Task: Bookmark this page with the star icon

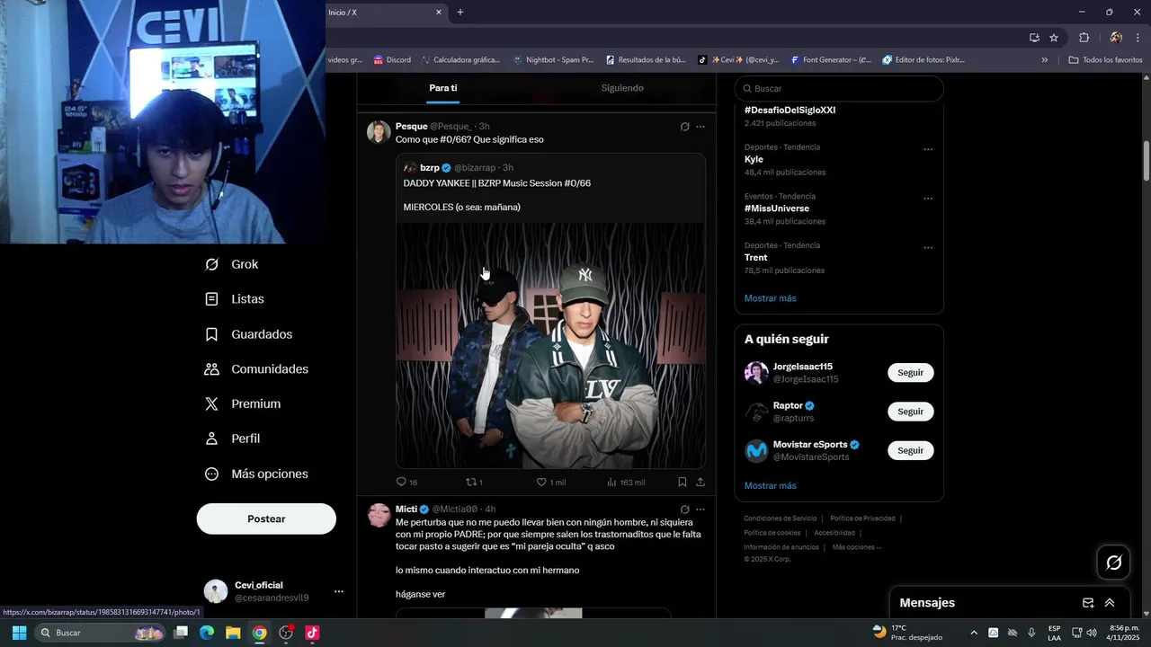Action: tap(1054, 38)
